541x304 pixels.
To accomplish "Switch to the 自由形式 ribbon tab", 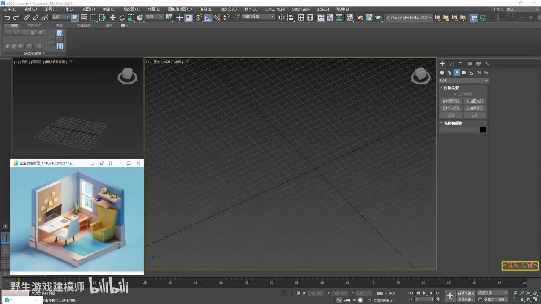I will point(34,26).
